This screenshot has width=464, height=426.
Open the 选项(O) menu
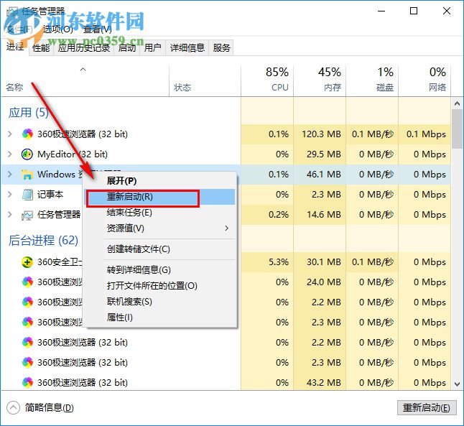(x=57, y=29)
